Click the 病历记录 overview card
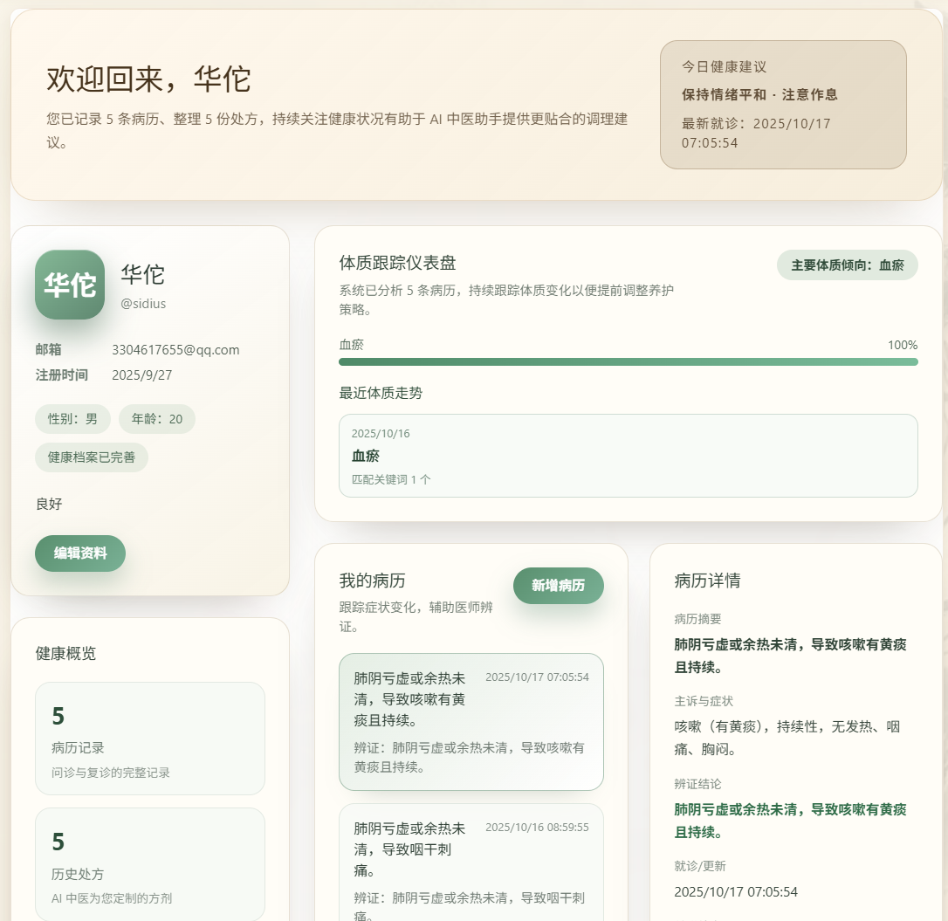The image size is (948, 921). (x=150, y=739)
